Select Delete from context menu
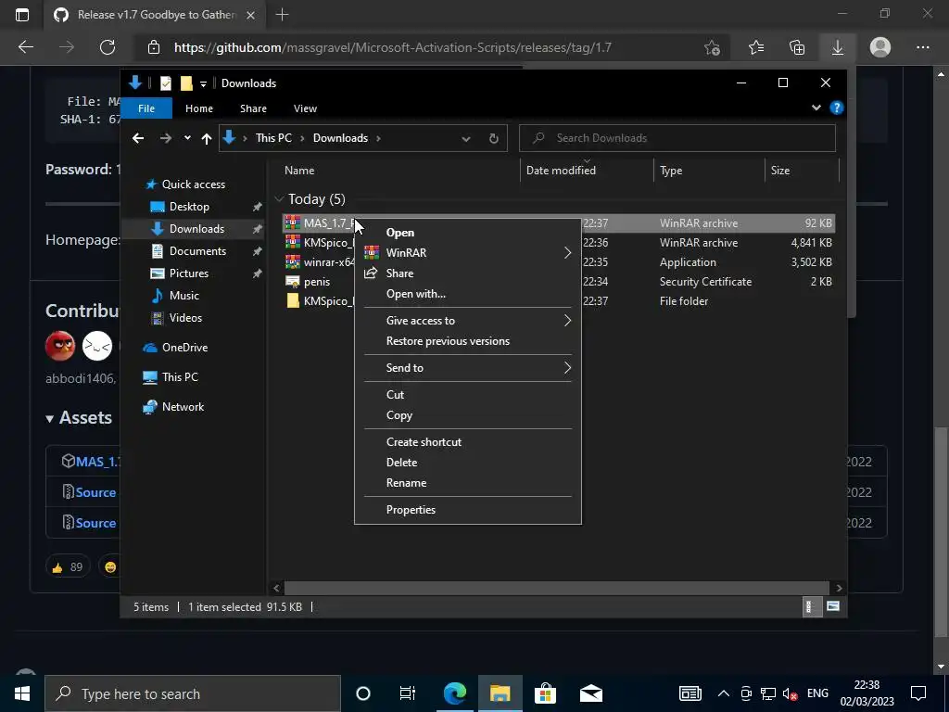Image resolution: width=949 pixels, height=712 pixels. pos(467,462)
